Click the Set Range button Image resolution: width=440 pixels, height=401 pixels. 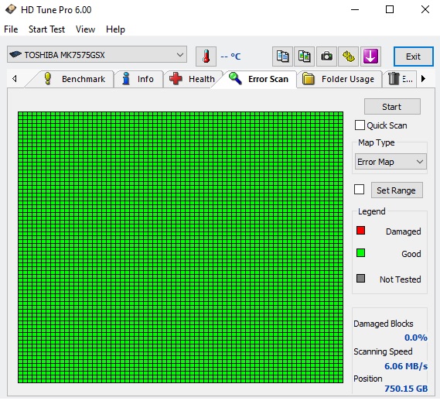click(x=397, y=190)
